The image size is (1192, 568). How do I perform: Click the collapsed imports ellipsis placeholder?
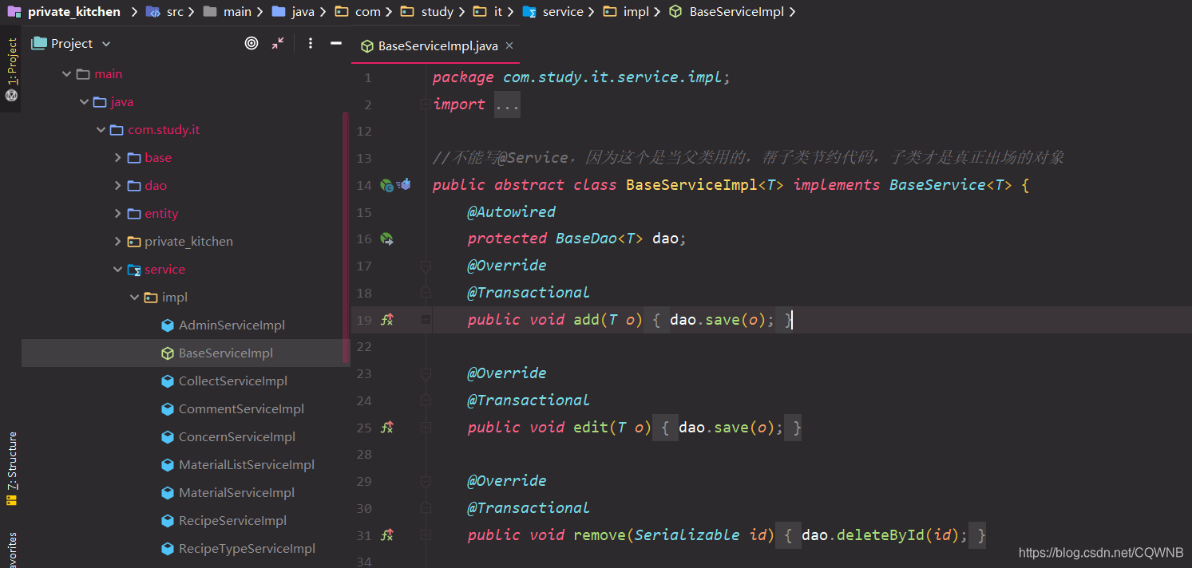click(x=507, y=105)
